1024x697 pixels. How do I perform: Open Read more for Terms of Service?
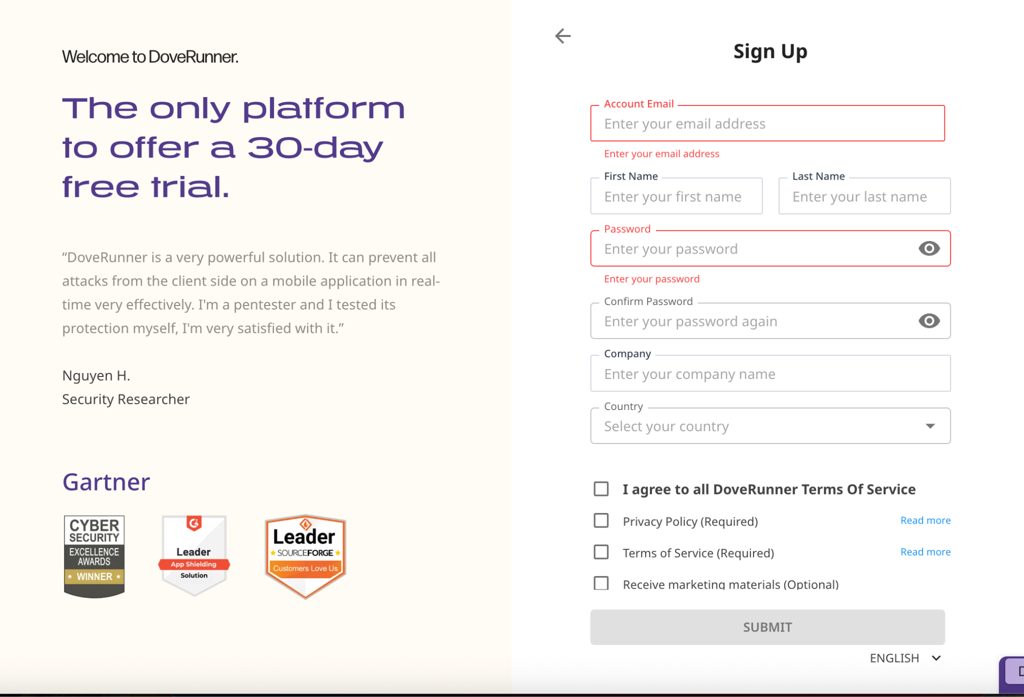point(925,552)
